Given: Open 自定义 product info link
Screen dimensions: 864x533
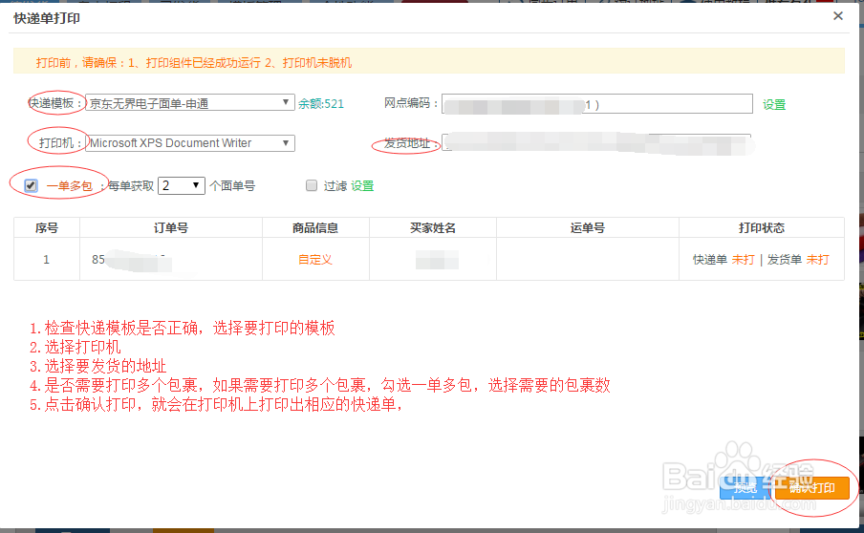Looking at the screenshot, I should point(315,260).
